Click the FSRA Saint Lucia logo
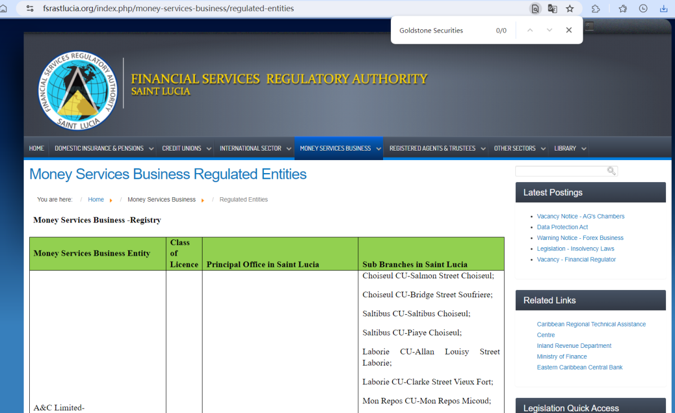675x413 pixels. tap(78, 91)
